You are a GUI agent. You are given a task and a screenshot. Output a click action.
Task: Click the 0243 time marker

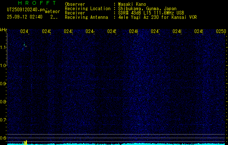point(69,31)
